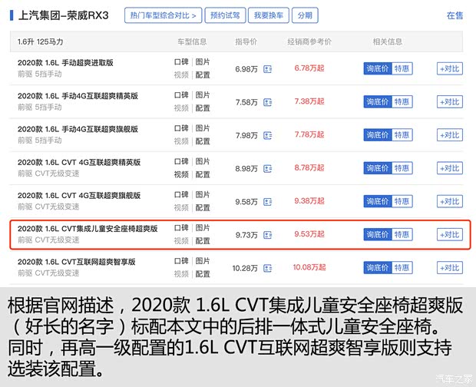Open 口碑 link for CVT 4G互联超爽精英版

(181, 161)
